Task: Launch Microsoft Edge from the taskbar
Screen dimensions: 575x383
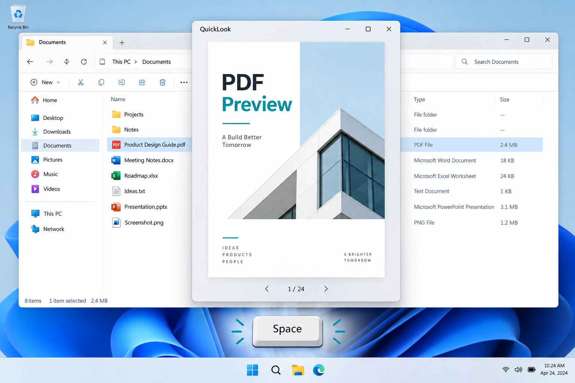Action: coord(319,370)
